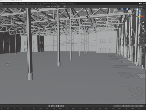Switch to the Modeling workspace tab
Image resolution: width=146 pixels, height=110 pixels.
[x=7, y=4]
